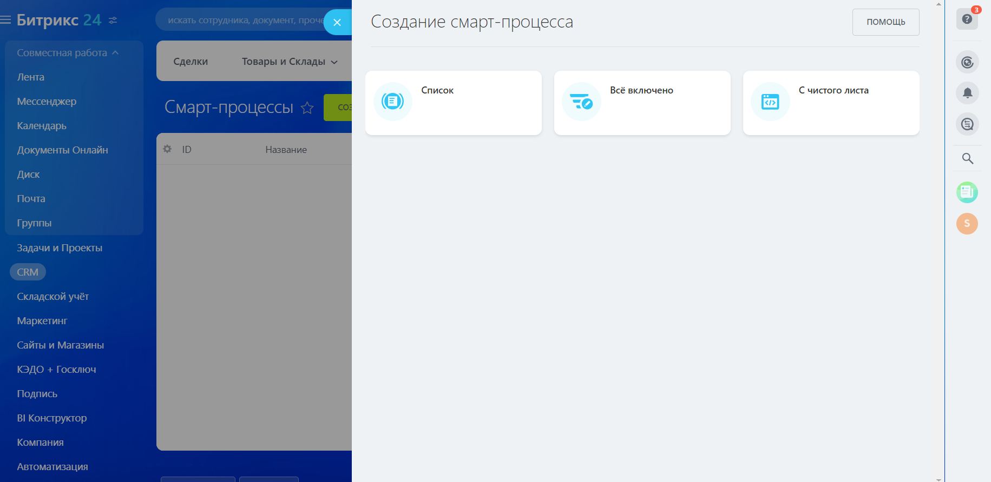Screen dimensions: 991x482
Task: Choose the Список card title
Action: click(x=437, y=90)
